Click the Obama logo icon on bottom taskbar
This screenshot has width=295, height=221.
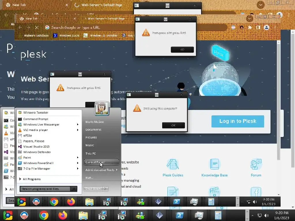point(24,215)
